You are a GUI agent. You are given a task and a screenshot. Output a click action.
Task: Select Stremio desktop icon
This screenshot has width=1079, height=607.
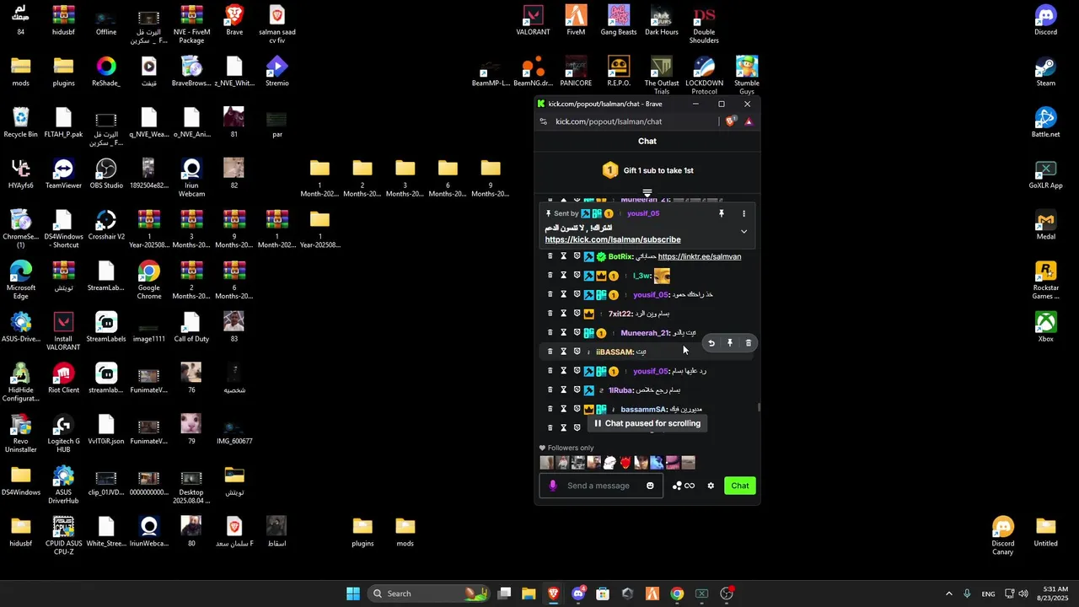(277, 72)
